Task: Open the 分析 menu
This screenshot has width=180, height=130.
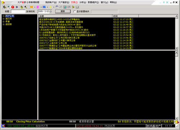Action: coord(83,3)
